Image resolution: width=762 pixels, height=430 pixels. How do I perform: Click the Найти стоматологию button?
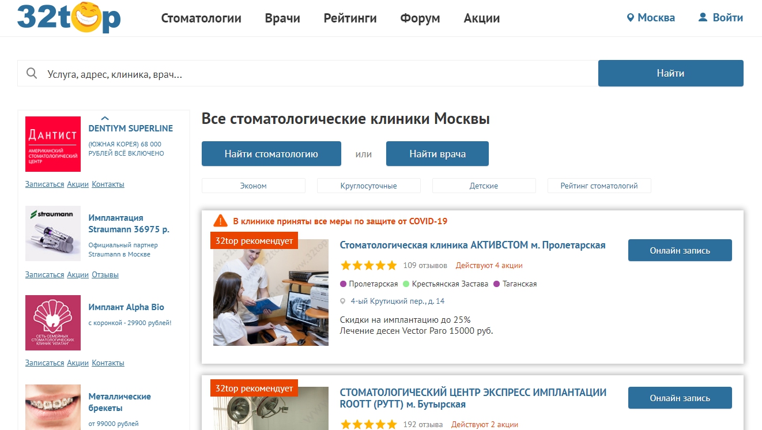[x=271, y=154]
